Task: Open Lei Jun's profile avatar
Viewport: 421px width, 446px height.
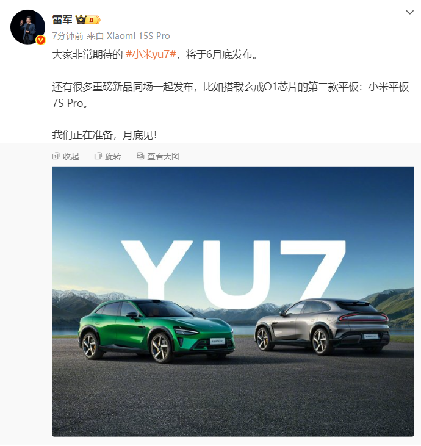Action: click(x=27, y=27)
